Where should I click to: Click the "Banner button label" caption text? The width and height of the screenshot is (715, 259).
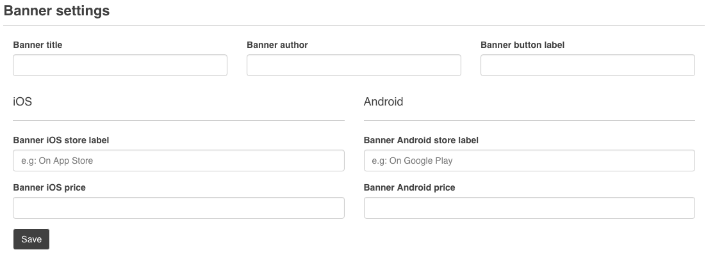522,45
